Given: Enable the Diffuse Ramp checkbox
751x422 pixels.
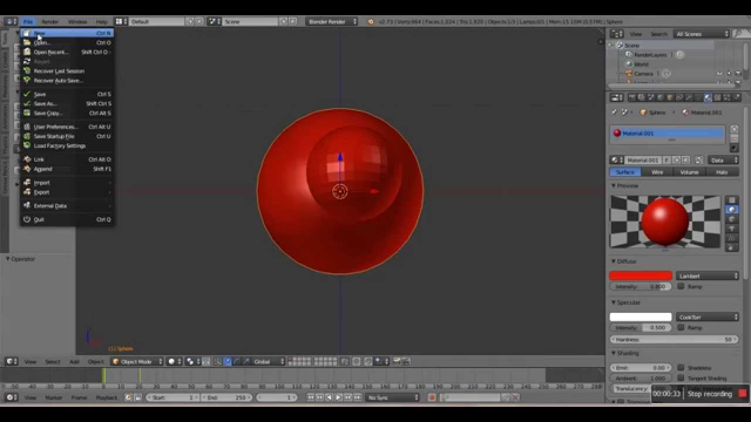Looking at the screenshot, I should coord(681,287).
